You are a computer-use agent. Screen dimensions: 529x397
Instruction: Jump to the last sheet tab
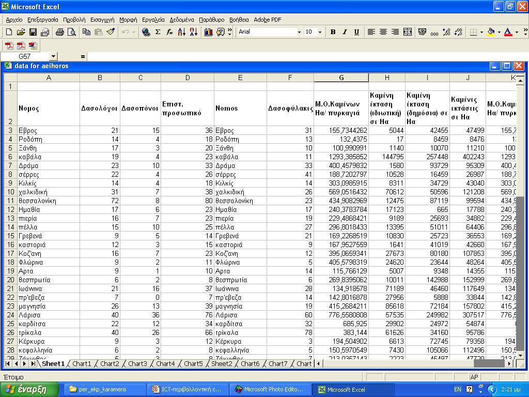click(x=33, y=363)
